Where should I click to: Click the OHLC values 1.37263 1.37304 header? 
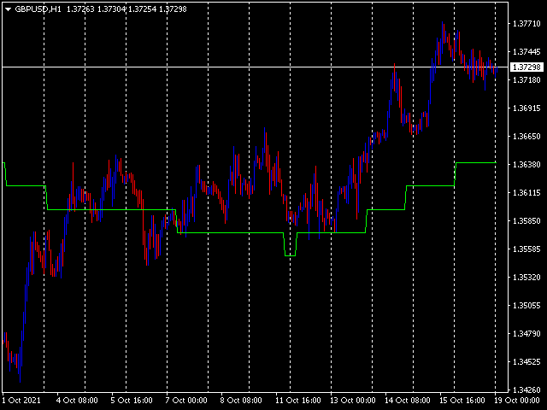point(96,9)
